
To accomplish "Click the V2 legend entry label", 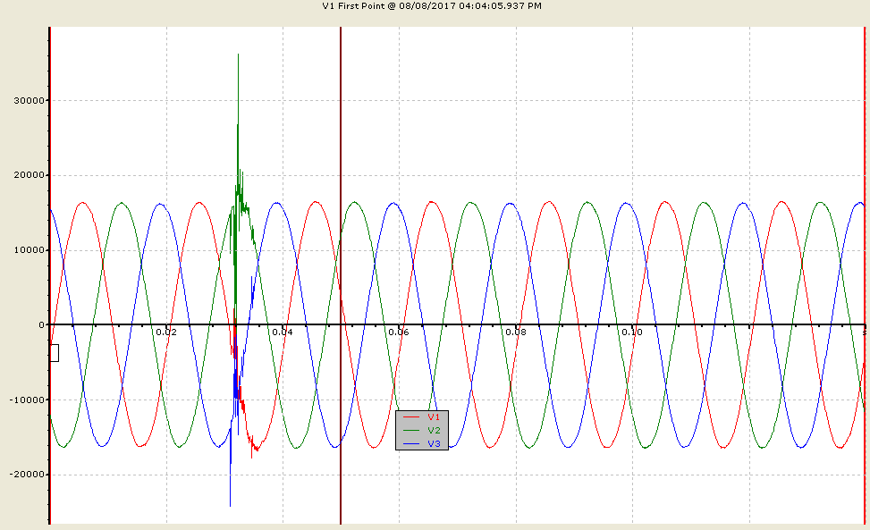I will pyautogui.click(x=434, y=430).
